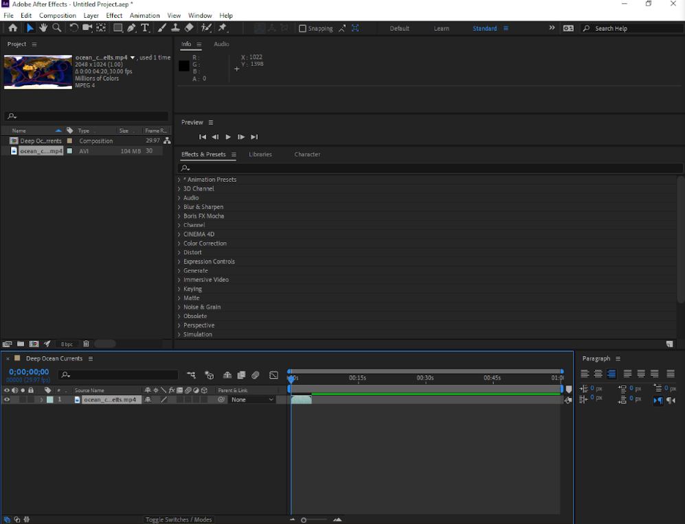
Task: Click Toggle Switches / Modes button
Action: pos(179,520)
